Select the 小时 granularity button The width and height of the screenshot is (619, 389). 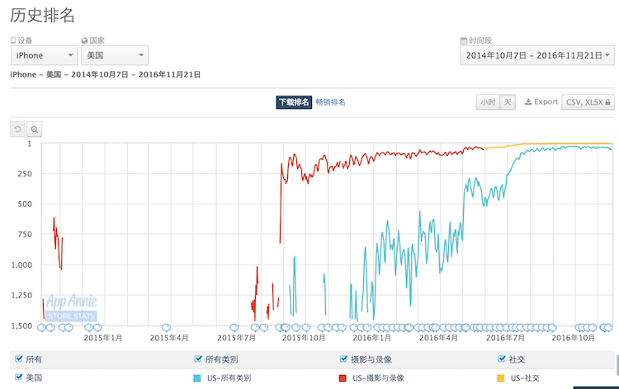(488, 102)
